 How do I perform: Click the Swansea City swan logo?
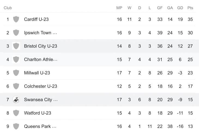(16, 100)
